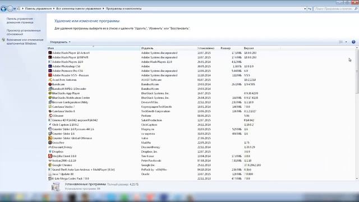Click the Google Chrome icon
Screen dimensions: 359x202
coord(50,165)
